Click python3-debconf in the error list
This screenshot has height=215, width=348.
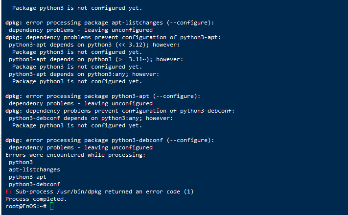(34, 184)
